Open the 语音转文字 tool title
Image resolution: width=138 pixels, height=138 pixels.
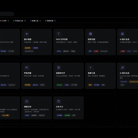coord(61,73)
